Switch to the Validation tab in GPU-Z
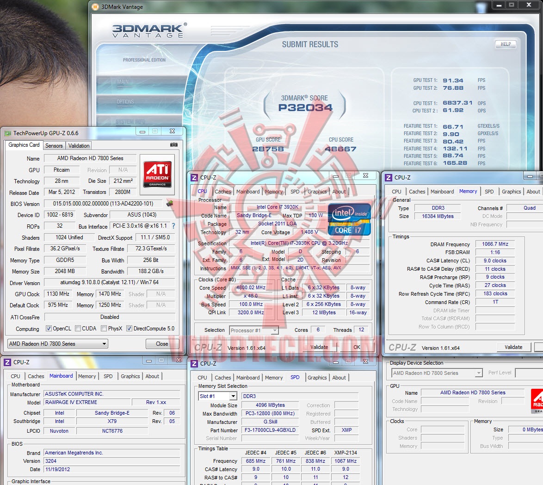Viewport: 543px width, 485px height. point(79,145)
